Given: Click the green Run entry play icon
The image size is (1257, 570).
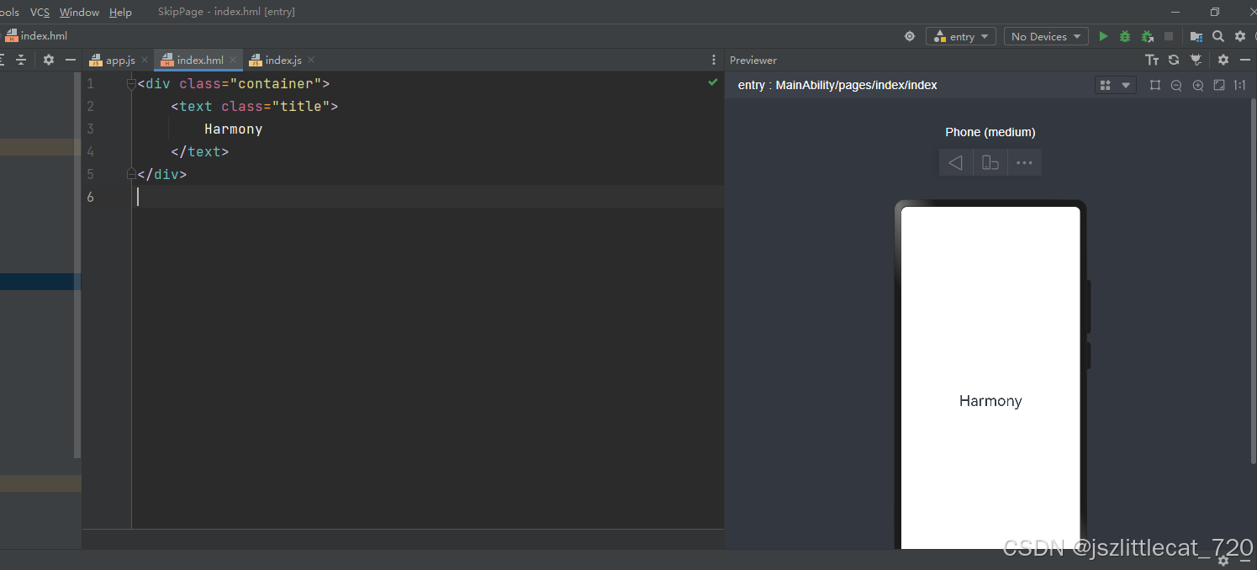Looking at the screenshot, I should click(1103, 36).
